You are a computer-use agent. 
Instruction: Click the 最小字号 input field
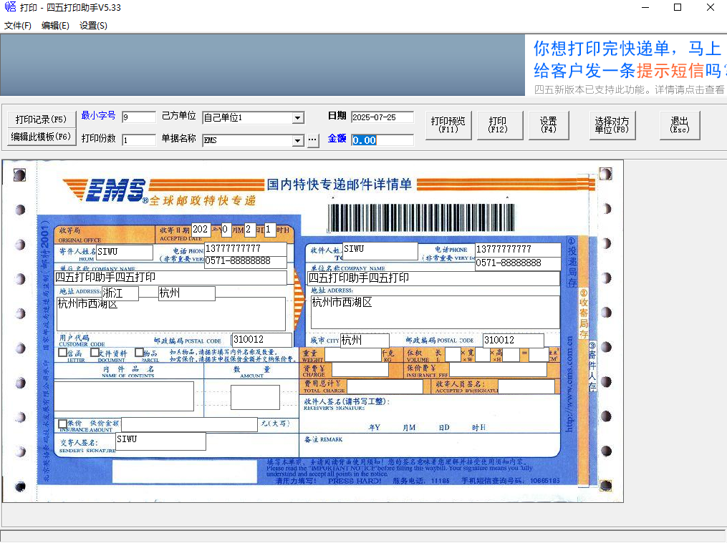pyautogui.click(x=139, y=117)
